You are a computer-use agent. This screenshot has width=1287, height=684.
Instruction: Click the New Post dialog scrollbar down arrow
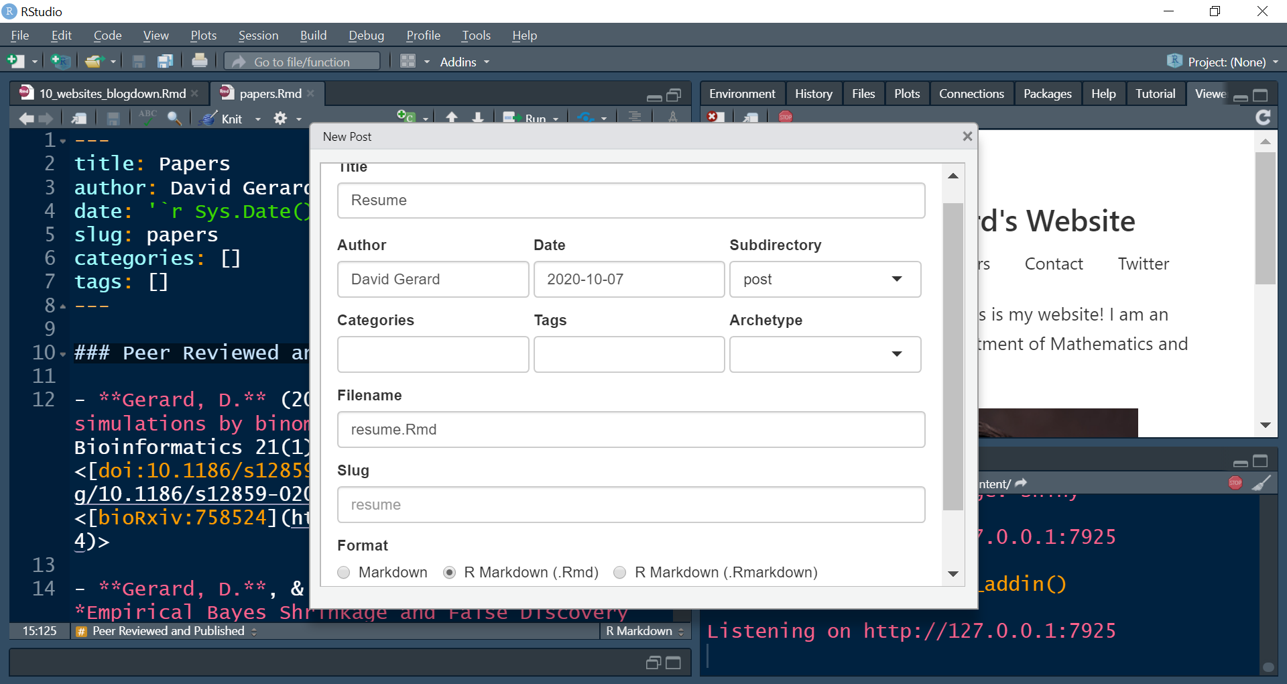click(953, 573)
